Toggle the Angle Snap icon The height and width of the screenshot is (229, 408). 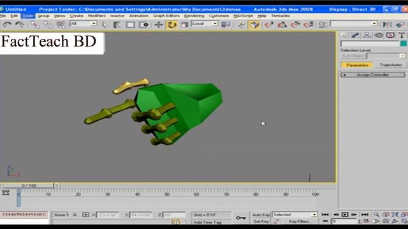(x=282, y=25)
